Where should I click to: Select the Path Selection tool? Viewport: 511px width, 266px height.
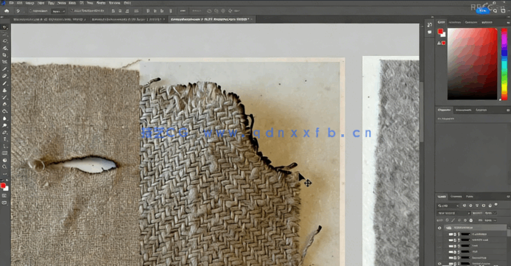4,146
